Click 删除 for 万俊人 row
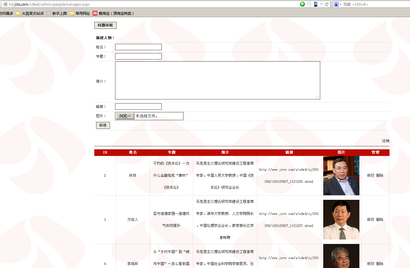The width and height of the screenshot is (410, 268). click(380, 220)
